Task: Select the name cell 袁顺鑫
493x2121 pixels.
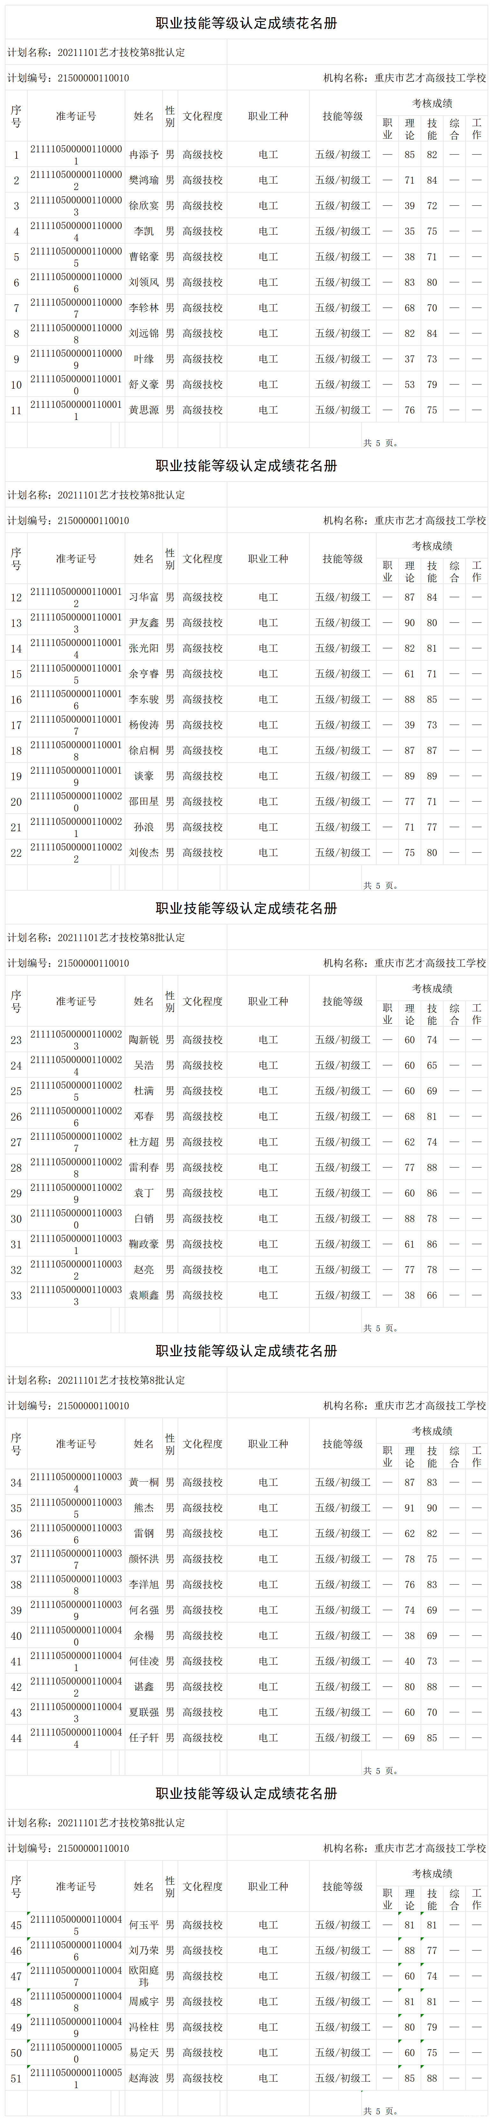Action: point(144,1295)
